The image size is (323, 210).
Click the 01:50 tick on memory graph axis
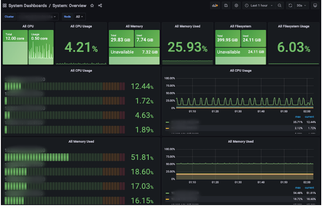(284, 182)
